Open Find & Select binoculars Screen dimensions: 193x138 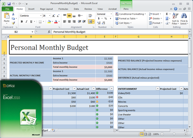pos(184,19)
